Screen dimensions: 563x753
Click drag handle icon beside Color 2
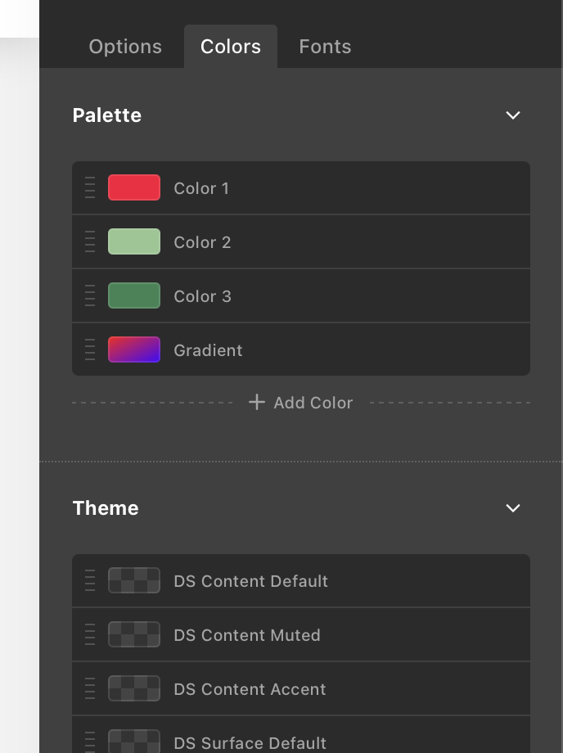[90, 242]
